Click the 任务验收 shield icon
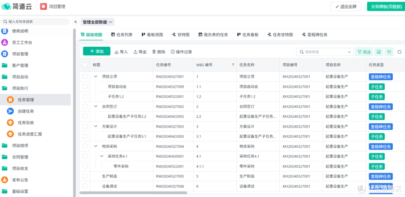Image resolution: width=405 pixels, height=197 pixels. pyautogui.click(x=10, y=123)
